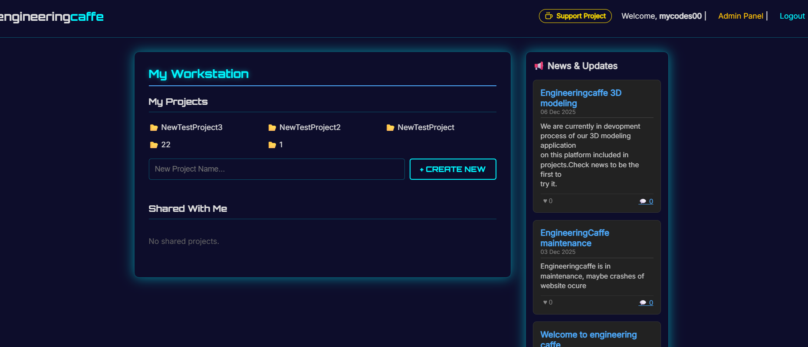The width and height of the screenshot is (808, 347).
Task: Open project named 1
Action: click(x=281, y=145)
